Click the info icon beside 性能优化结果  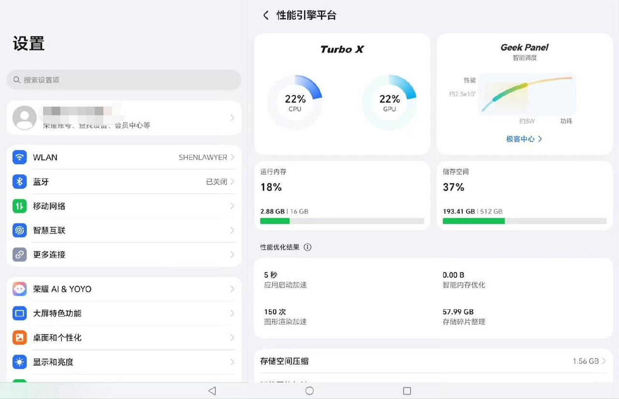pyautogui.click(x=308, y=247)
